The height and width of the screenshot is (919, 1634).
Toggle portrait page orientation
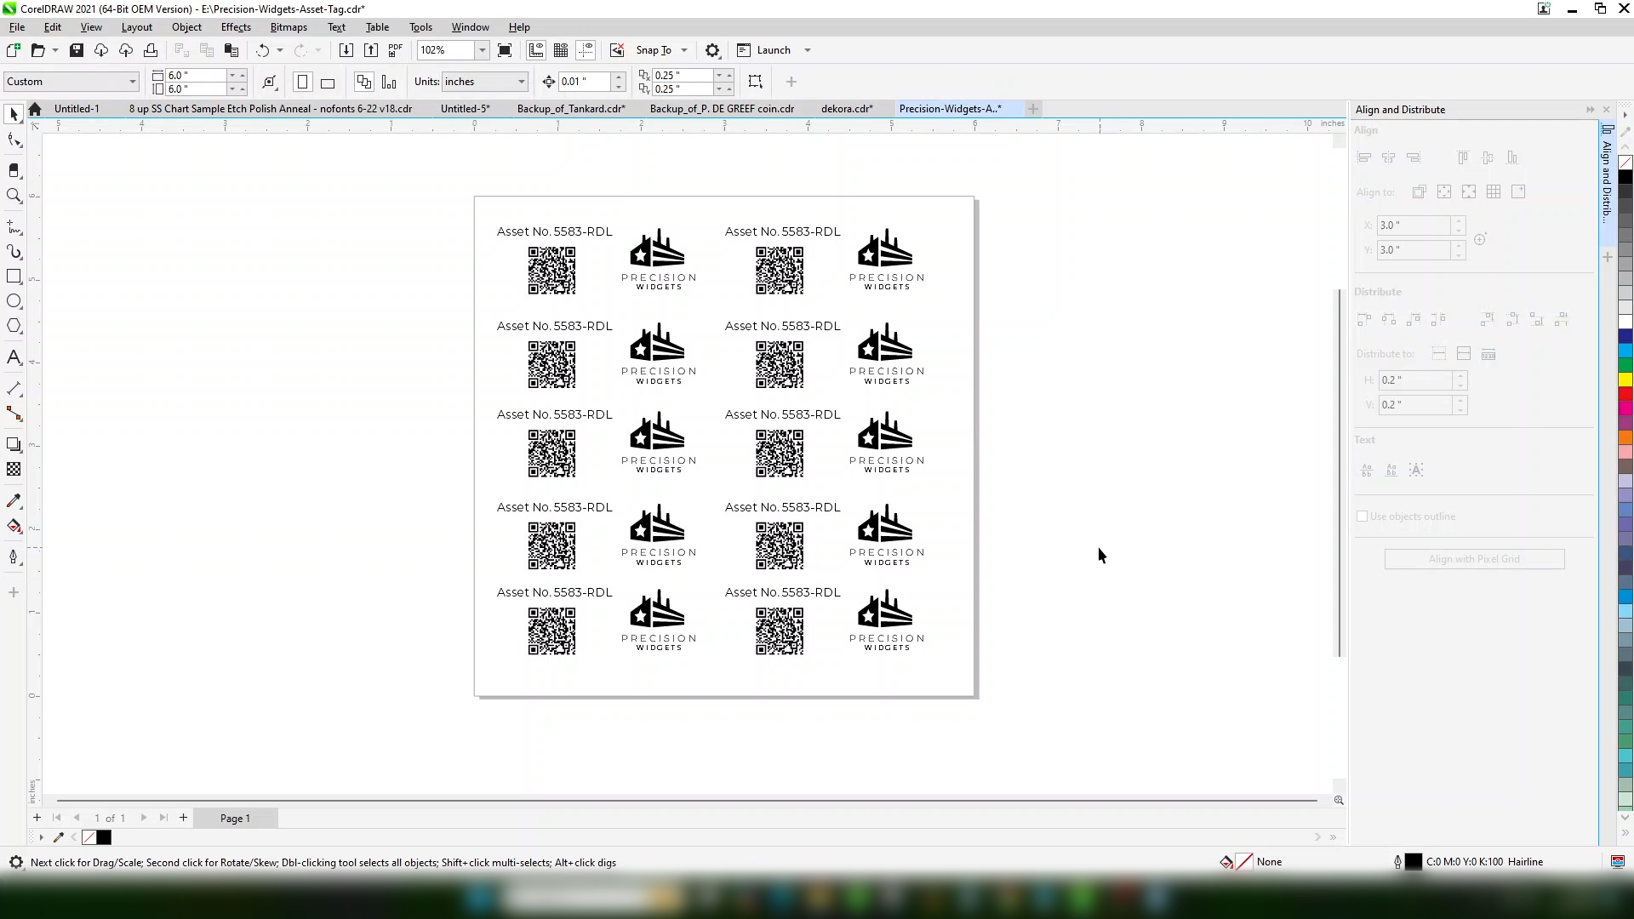click(303, 82)
